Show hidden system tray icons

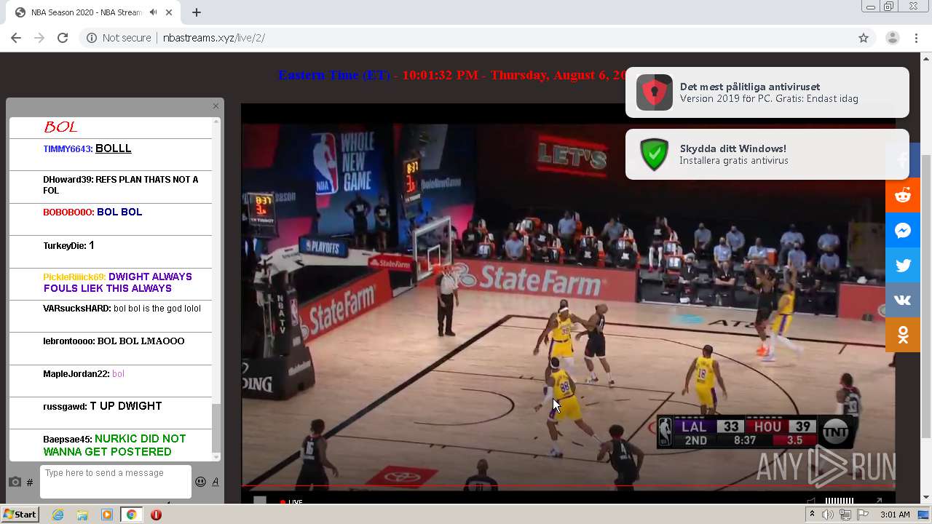[x=812, y=515]
